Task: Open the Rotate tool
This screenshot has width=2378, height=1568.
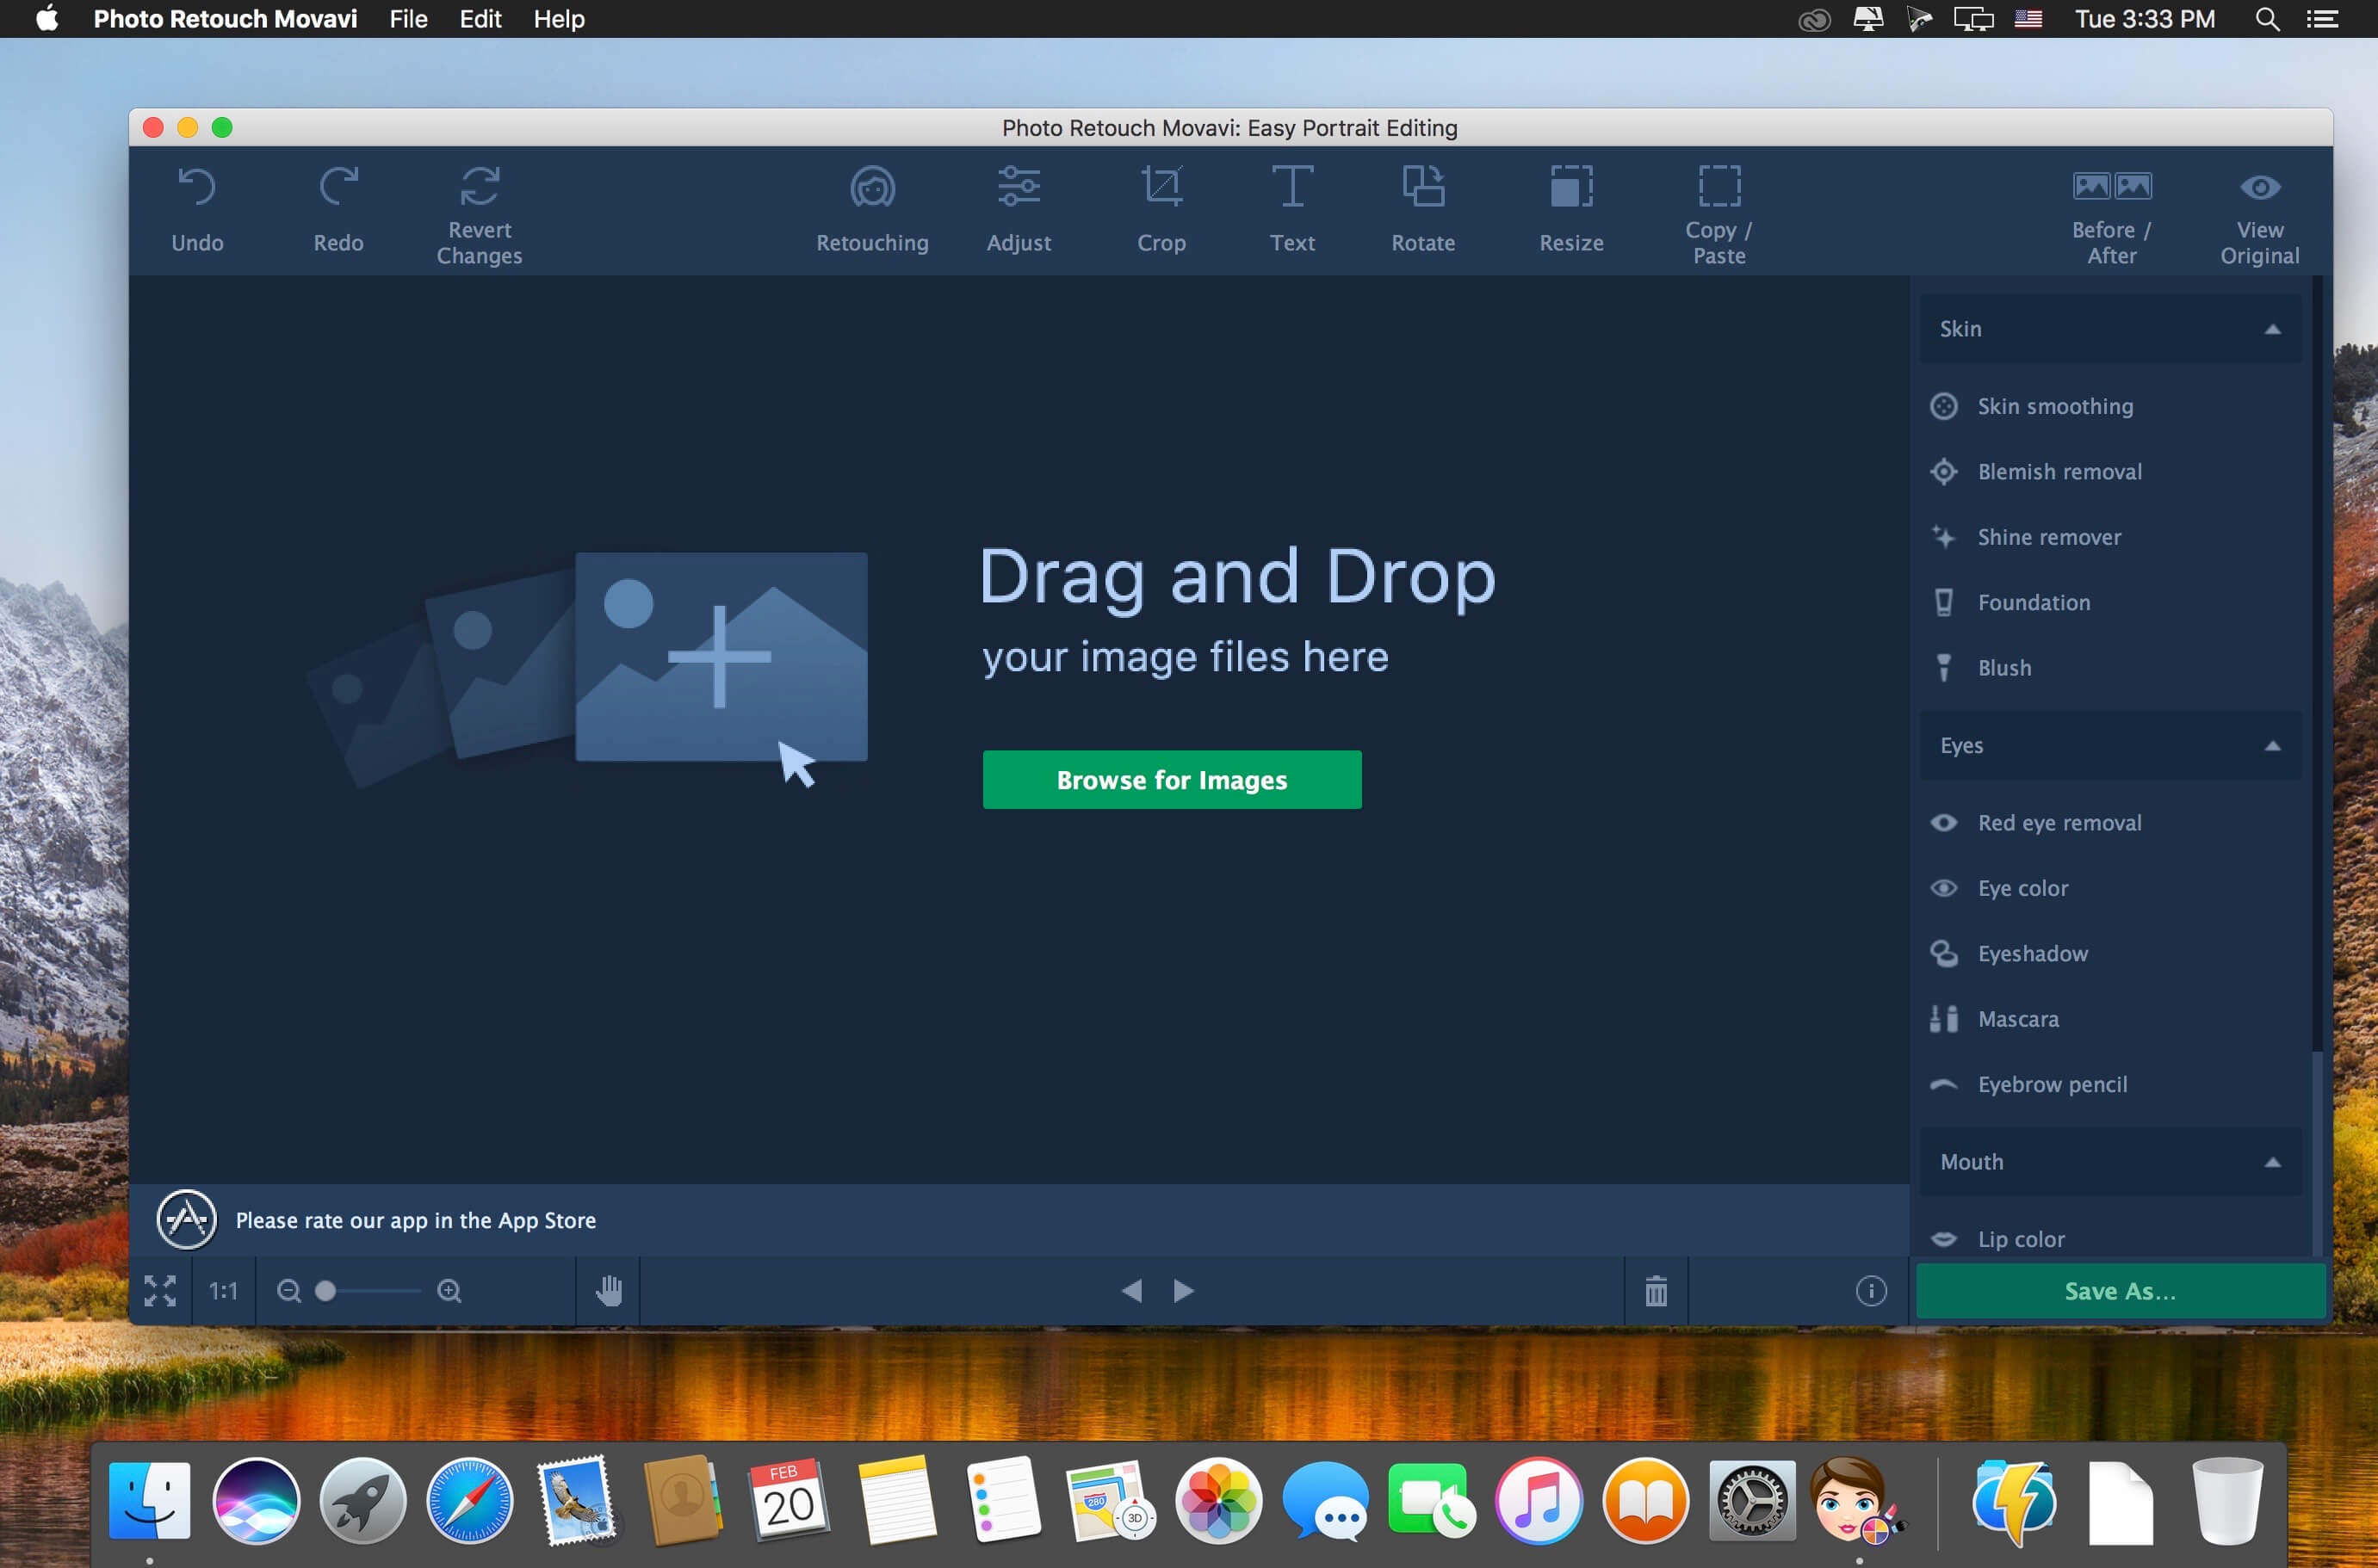Action: coord(1422,210)
